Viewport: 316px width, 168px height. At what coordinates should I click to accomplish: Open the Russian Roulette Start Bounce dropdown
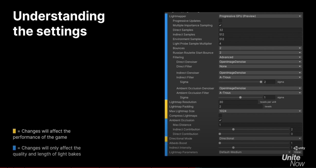260,52
